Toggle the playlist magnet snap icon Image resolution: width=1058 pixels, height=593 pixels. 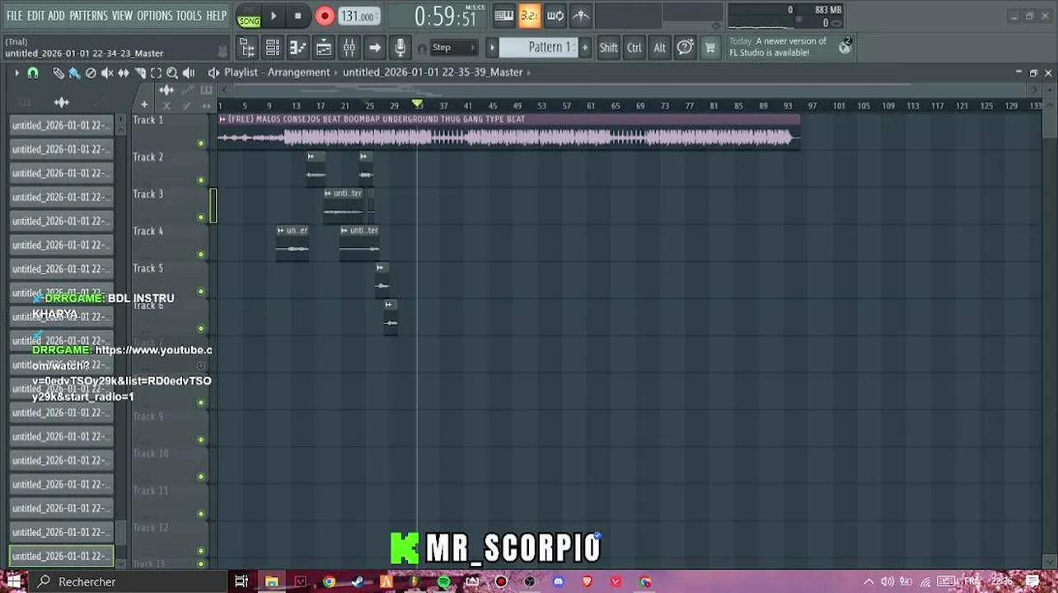point(33,73)
